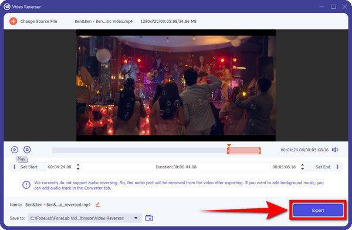
Task: Click the Set End button
Action: 324,167
